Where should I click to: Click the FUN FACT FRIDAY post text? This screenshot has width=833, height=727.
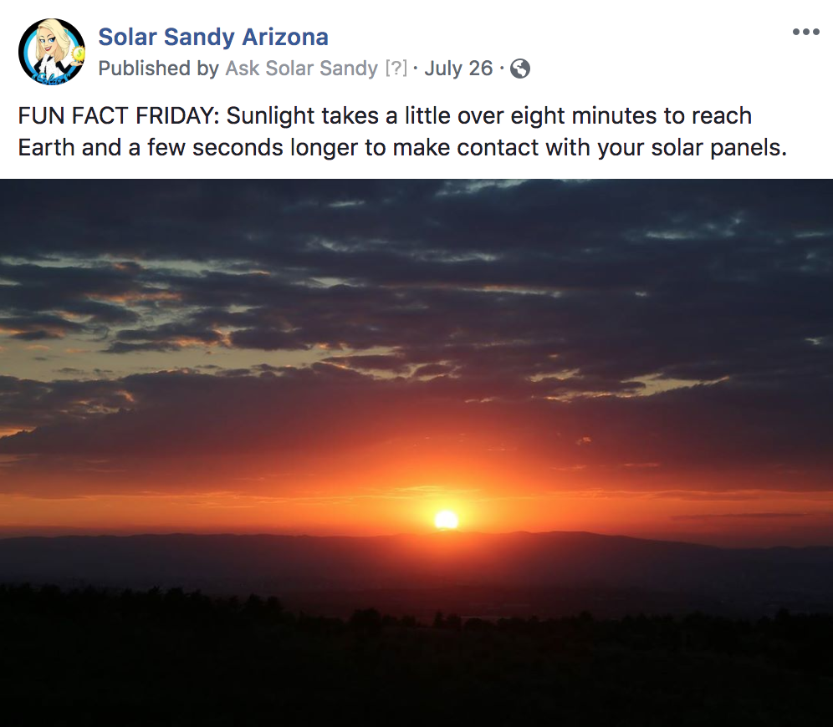402,131
